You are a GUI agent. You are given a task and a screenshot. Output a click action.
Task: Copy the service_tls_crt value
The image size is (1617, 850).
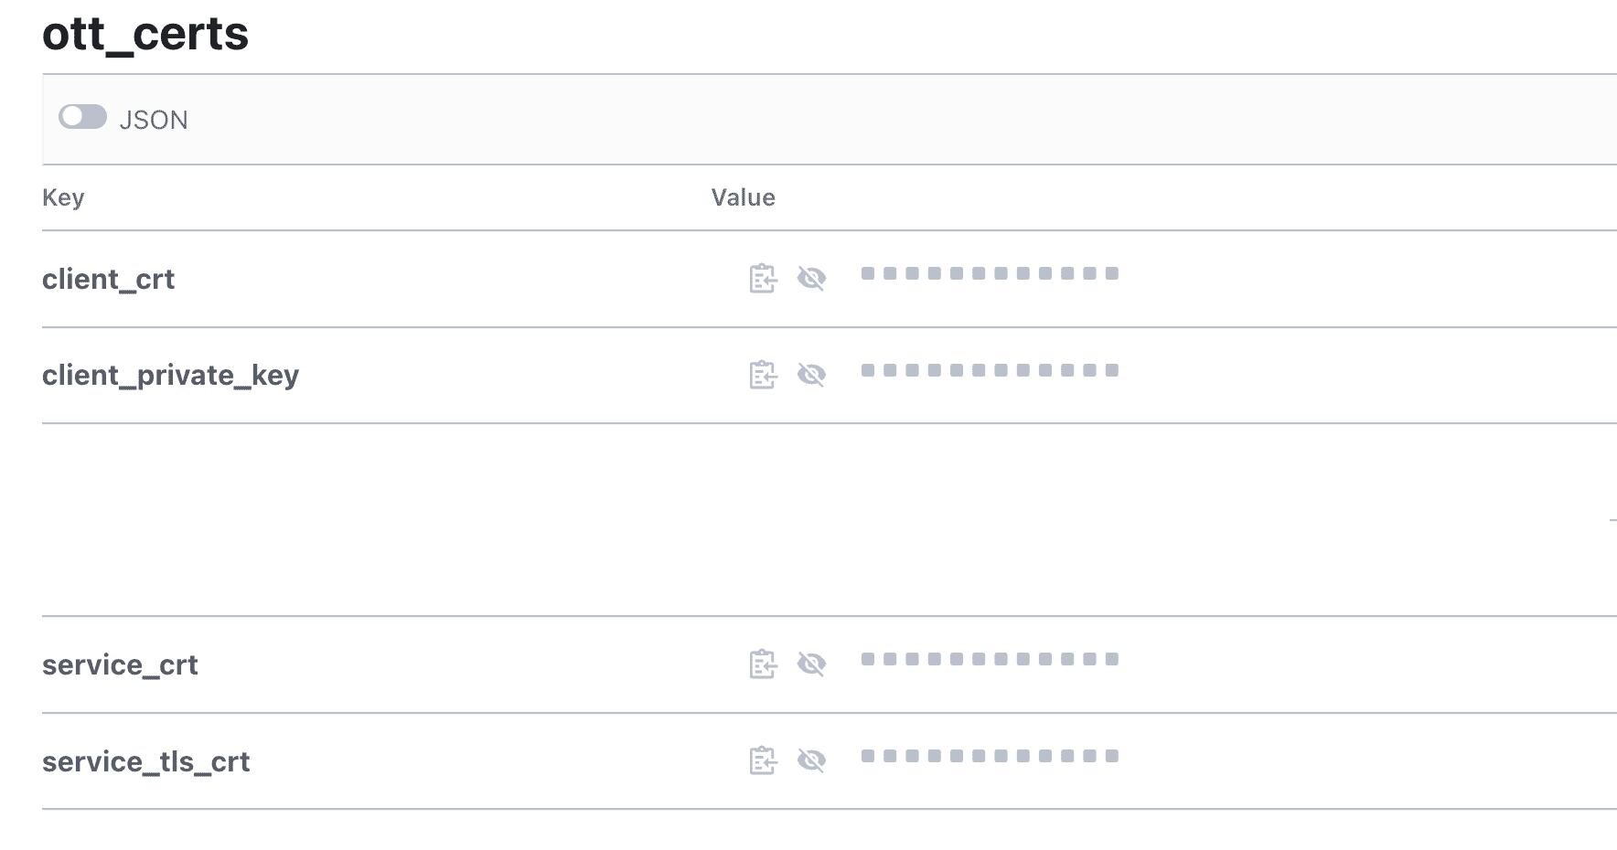762,760
